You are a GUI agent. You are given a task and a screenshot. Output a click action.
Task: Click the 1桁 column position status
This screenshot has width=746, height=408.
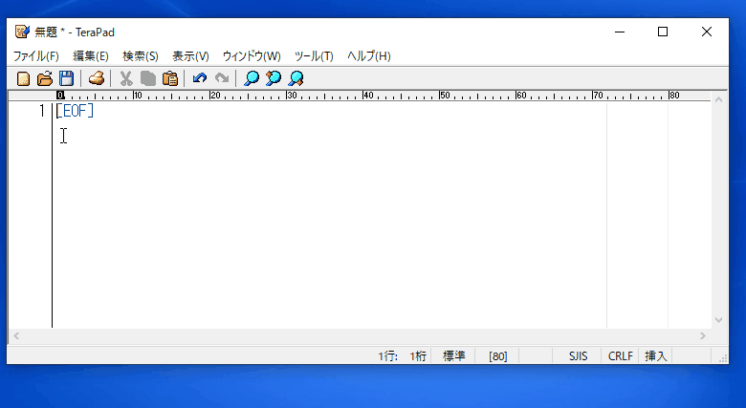click(418, 356)
